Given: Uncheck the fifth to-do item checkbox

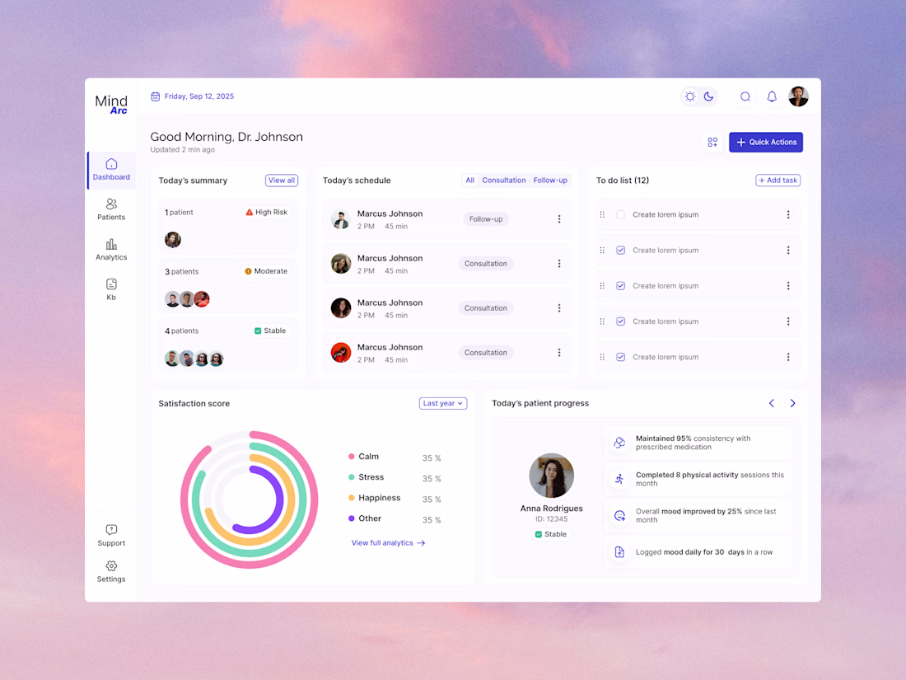Looking at the screenshot, I should coord(620,358).
